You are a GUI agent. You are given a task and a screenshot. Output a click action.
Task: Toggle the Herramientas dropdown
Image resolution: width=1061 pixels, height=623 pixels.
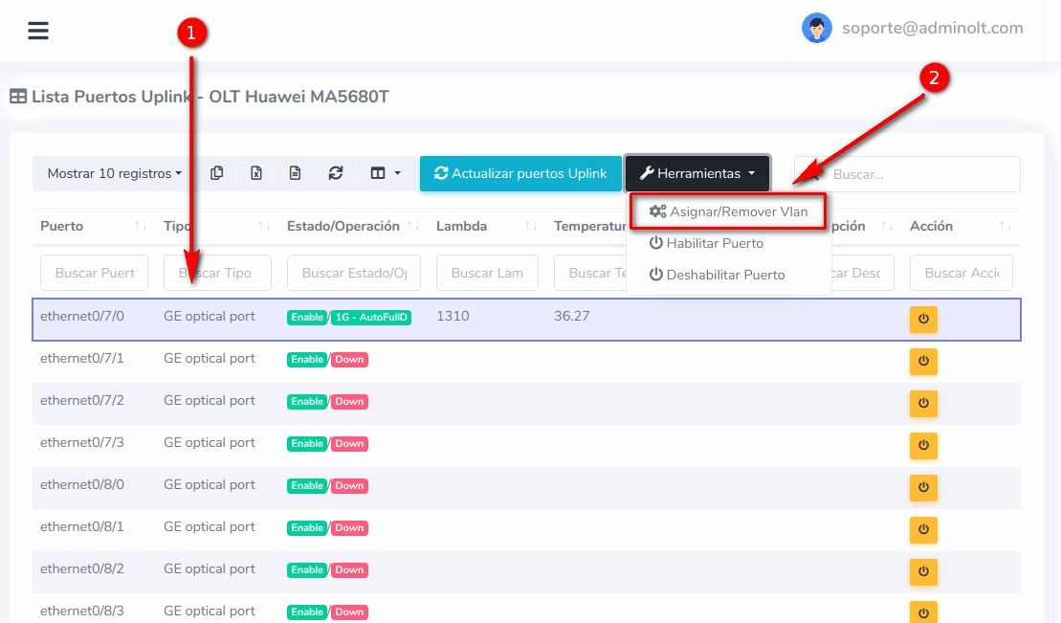[x=697, y=173]
